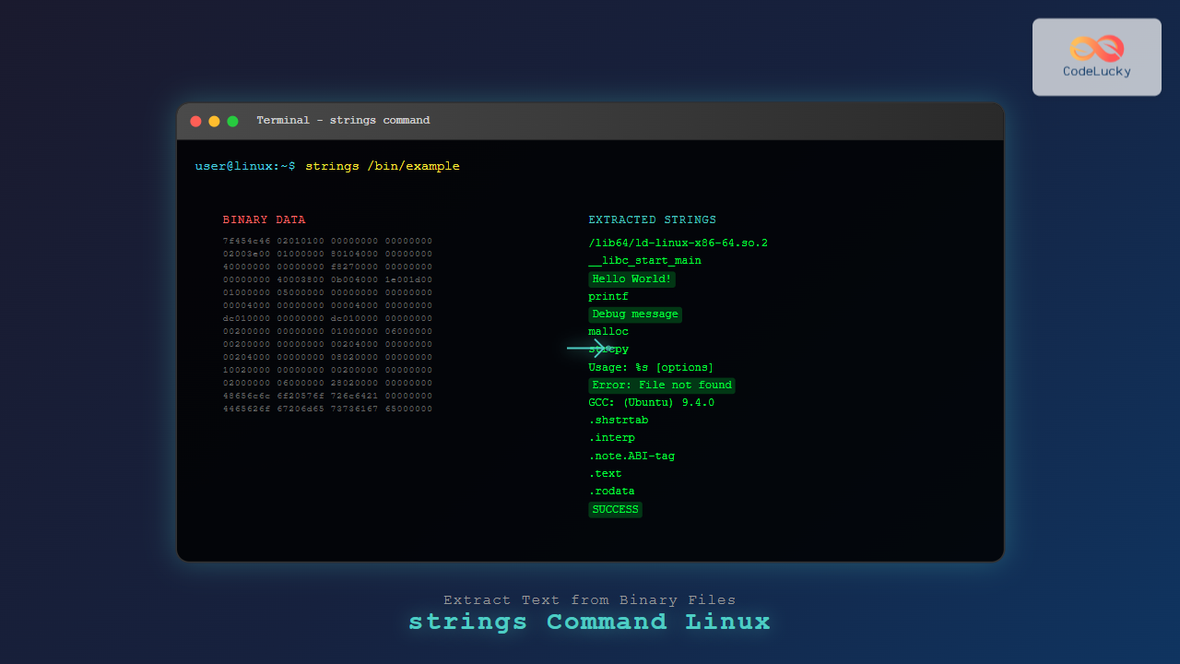This screenshot has height=664, width=1180.
Task: Select the '/lib64/ld-linux-x86-64.so.2' line
Action: [678, 243]
